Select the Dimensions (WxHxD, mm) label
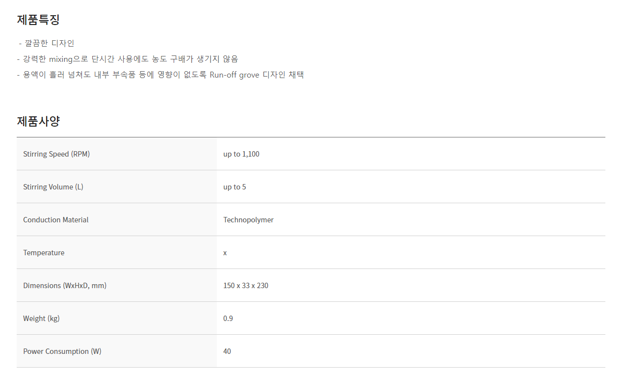 pyautogui.click(x=65, y=286)
